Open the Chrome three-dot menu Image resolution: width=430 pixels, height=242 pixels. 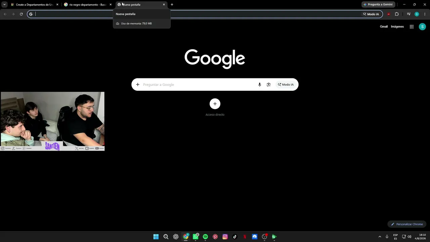click(x=425, y=14)
